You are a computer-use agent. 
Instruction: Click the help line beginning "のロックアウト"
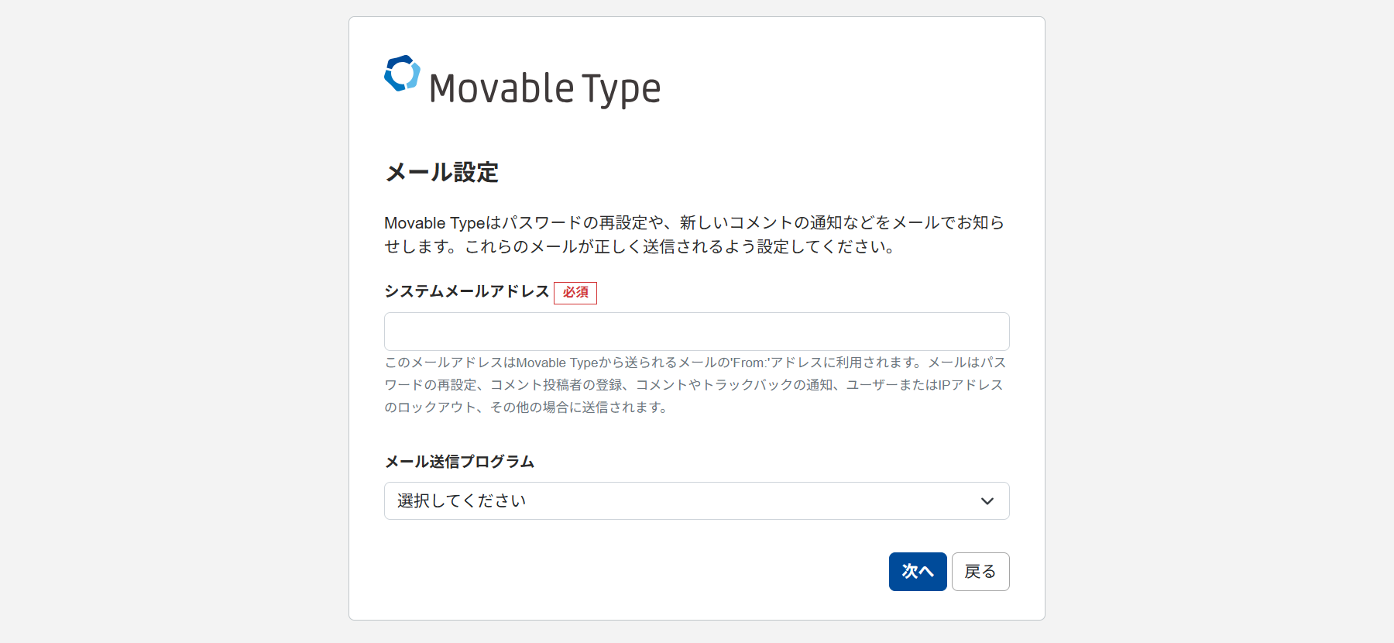[x=527, y=407]
